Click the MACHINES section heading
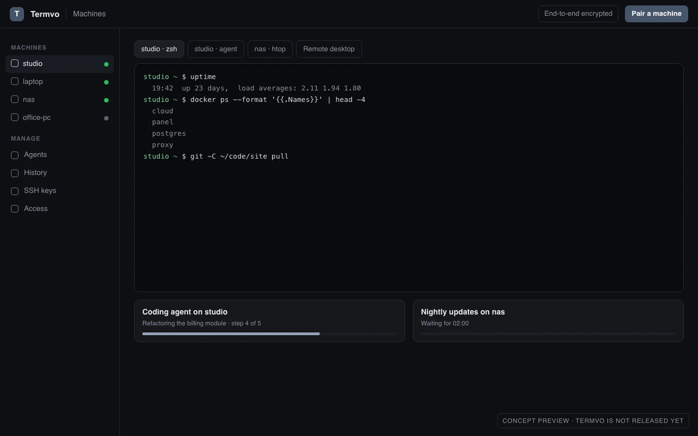 coord(29,48)
